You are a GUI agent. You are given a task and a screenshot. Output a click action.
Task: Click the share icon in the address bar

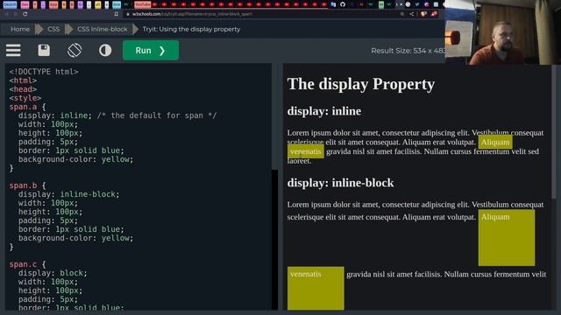click(x=412, y=14)
